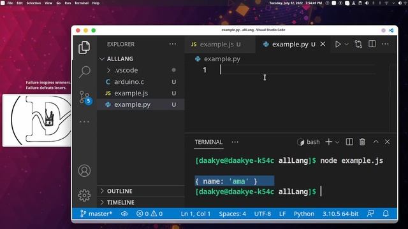Close the example.py tab

click(323, 44)
